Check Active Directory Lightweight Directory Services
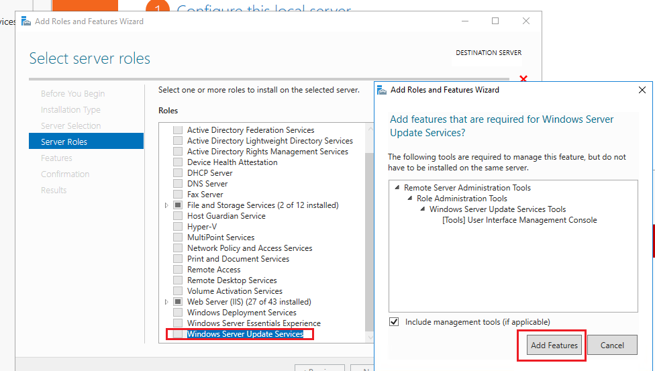Viewport: 655px width, 371px height. (x=178, y=141)
